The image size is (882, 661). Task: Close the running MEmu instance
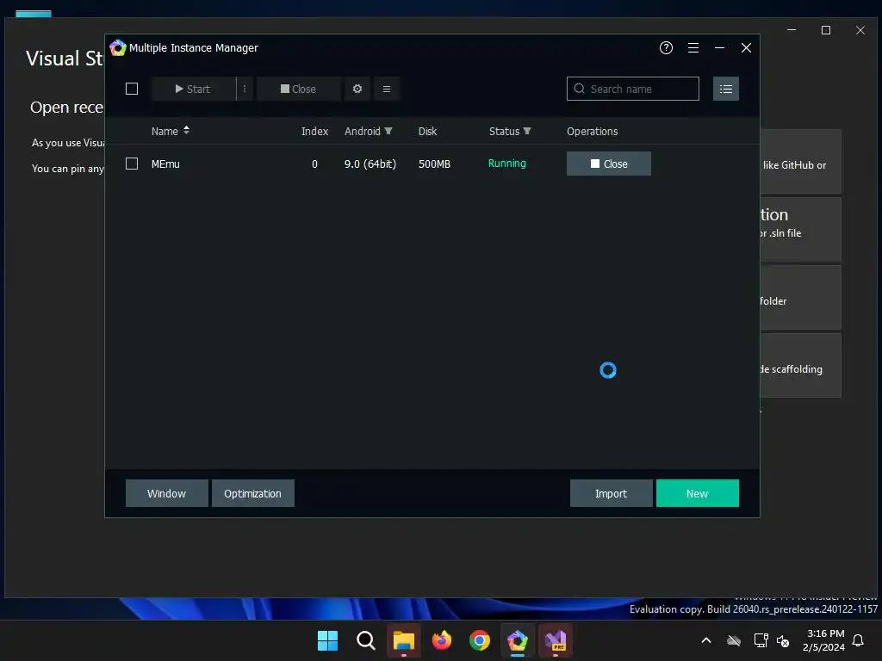[x=609, y=164]
